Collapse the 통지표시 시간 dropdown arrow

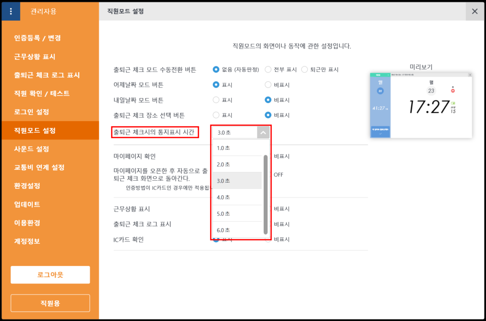pyautogui.click(x=263, y=133)
